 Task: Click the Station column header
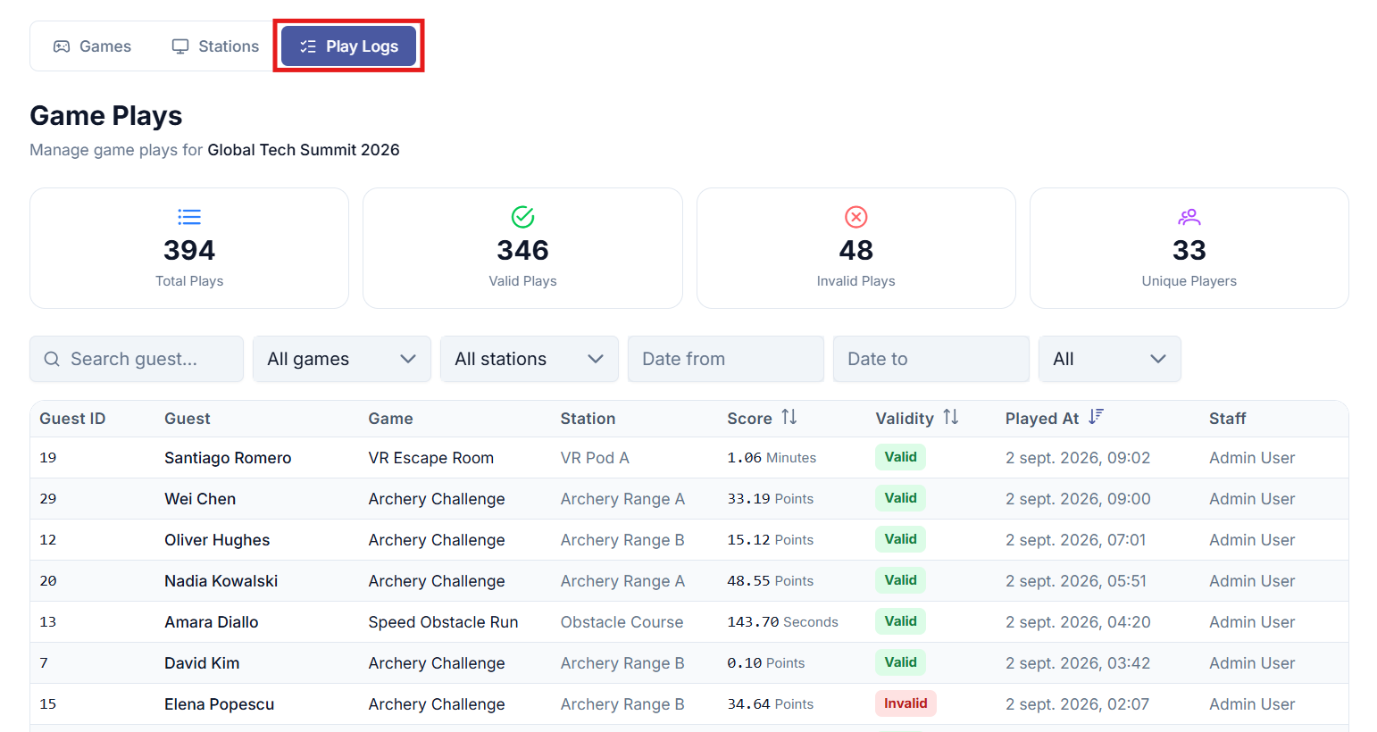(x=588, y=419)
